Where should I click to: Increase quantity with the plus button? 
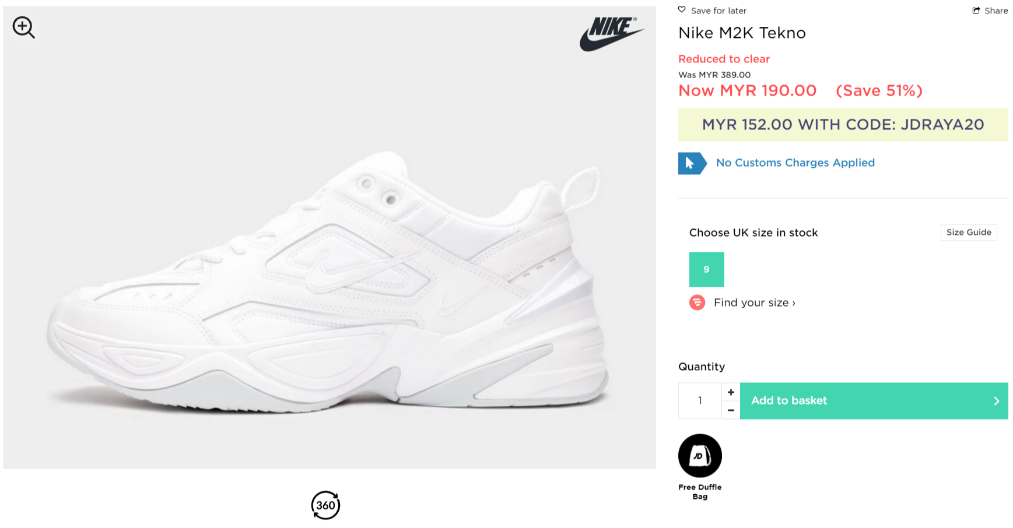[x=731, y=392]
